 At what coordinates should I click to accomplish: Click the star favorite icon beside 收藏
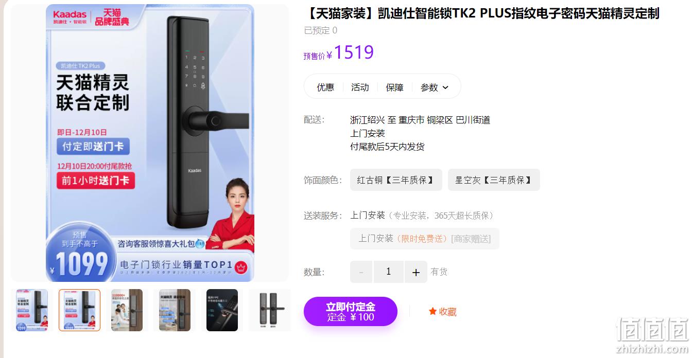tap(432, 311)
